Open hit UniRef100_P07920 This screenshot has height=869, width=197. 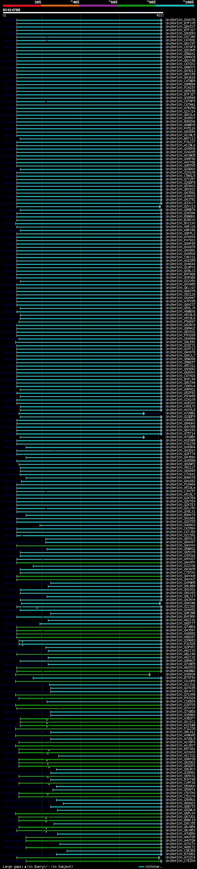pyautogui.click(x=180, y=240)
